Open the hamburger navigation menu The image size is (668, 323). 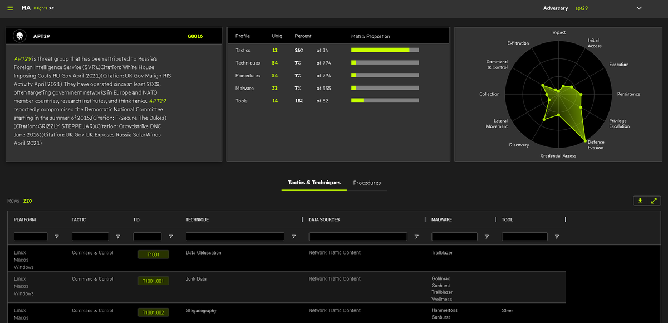tap(10, 8)
